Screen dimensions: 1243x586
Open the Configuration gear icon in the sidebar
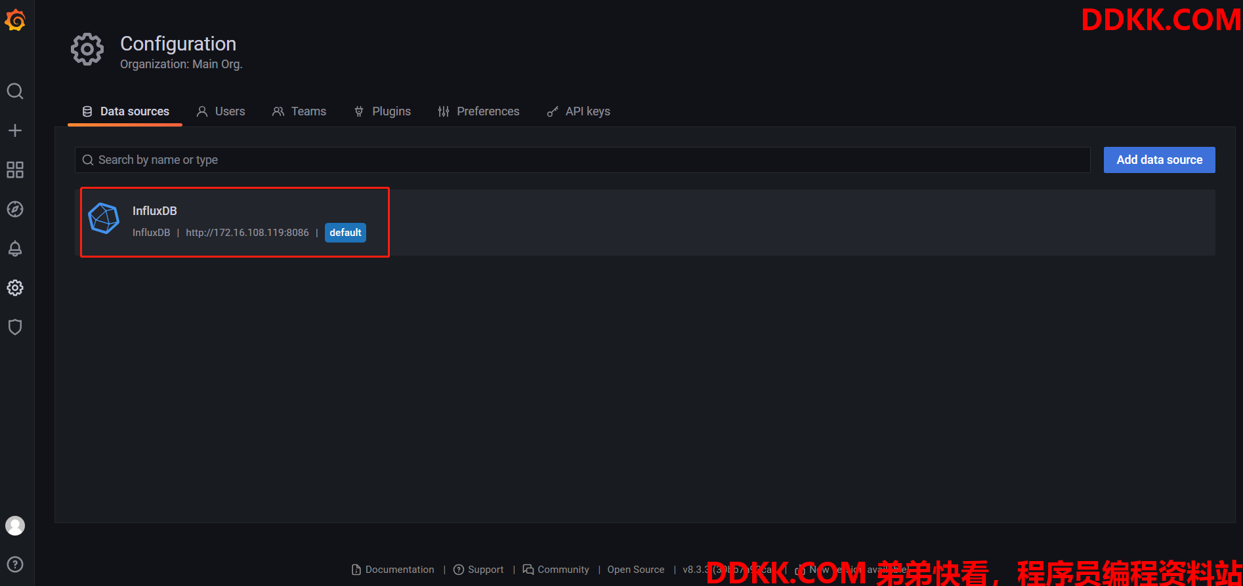[15, 288]
